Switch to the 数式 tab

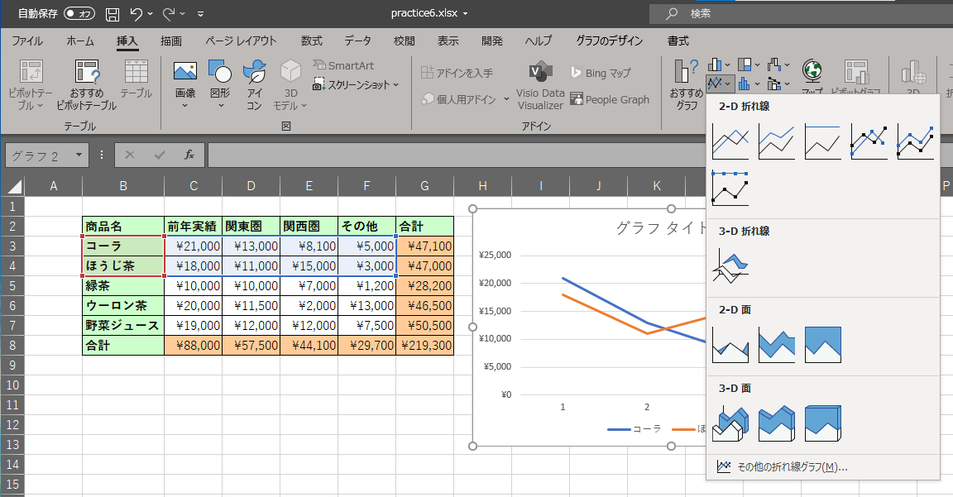click(x=311, y=41)
